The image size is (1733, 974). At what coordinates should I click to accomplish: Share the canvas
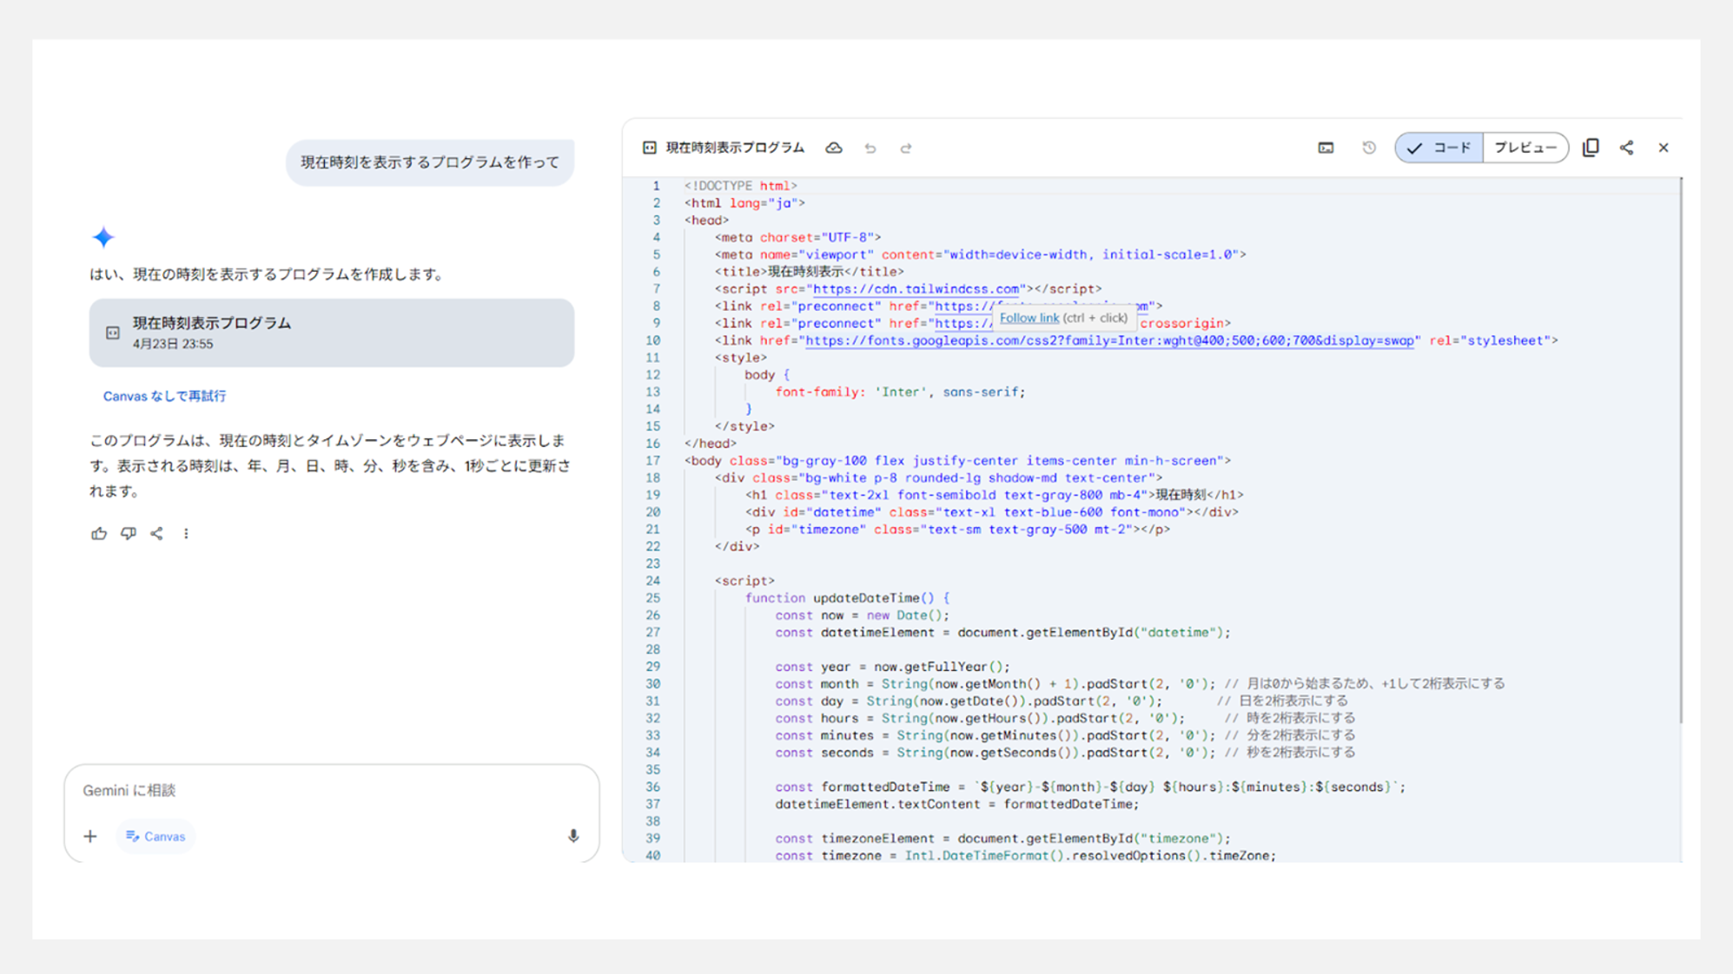pyautogui.click(x=1627, y=148)
